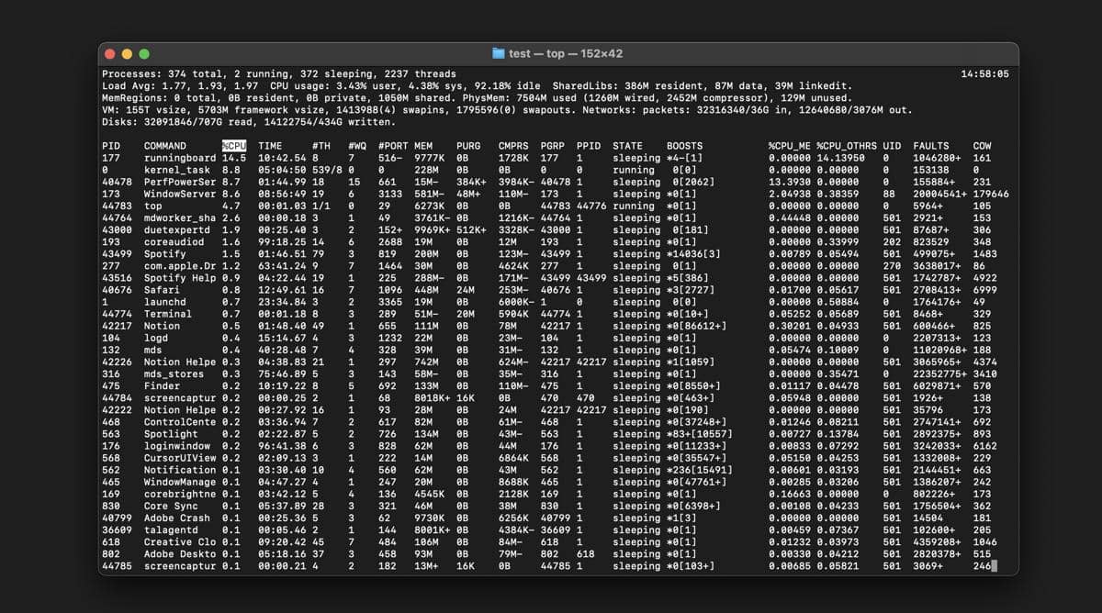
Task: Click the red close window button
Action: [111, 54]
